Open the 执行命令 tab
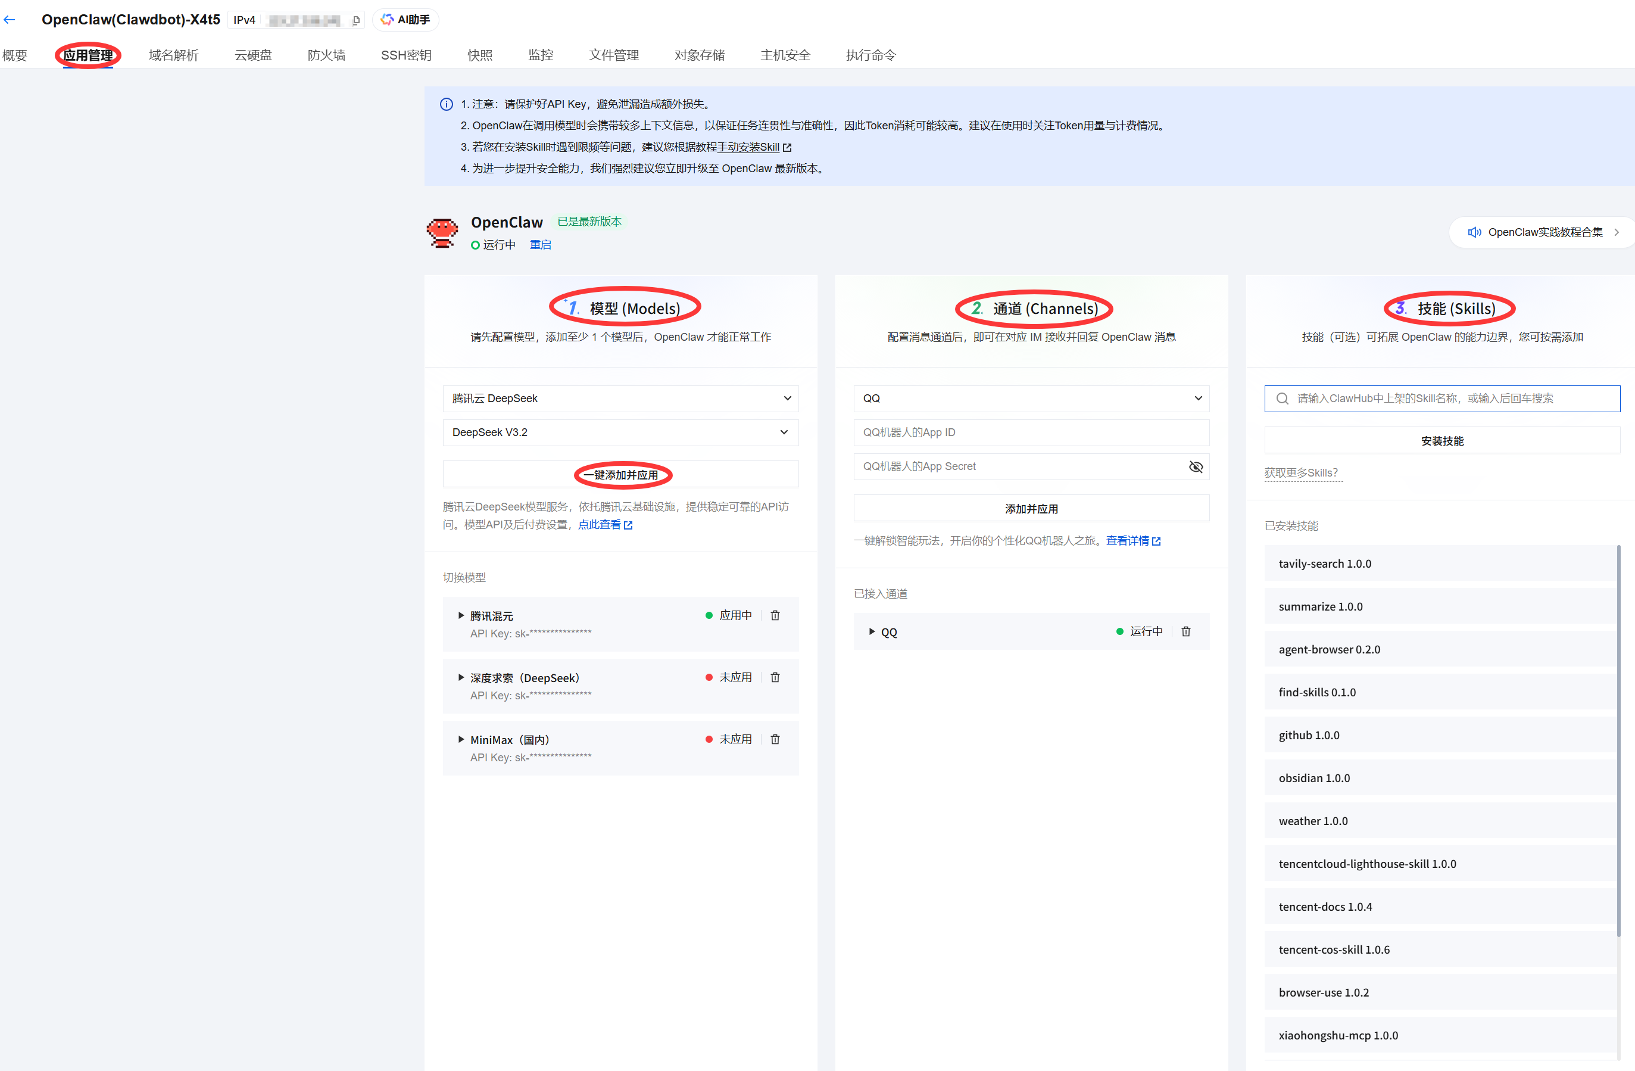The height and width of the screenshot is (1071, 1635). pos(870,55)
